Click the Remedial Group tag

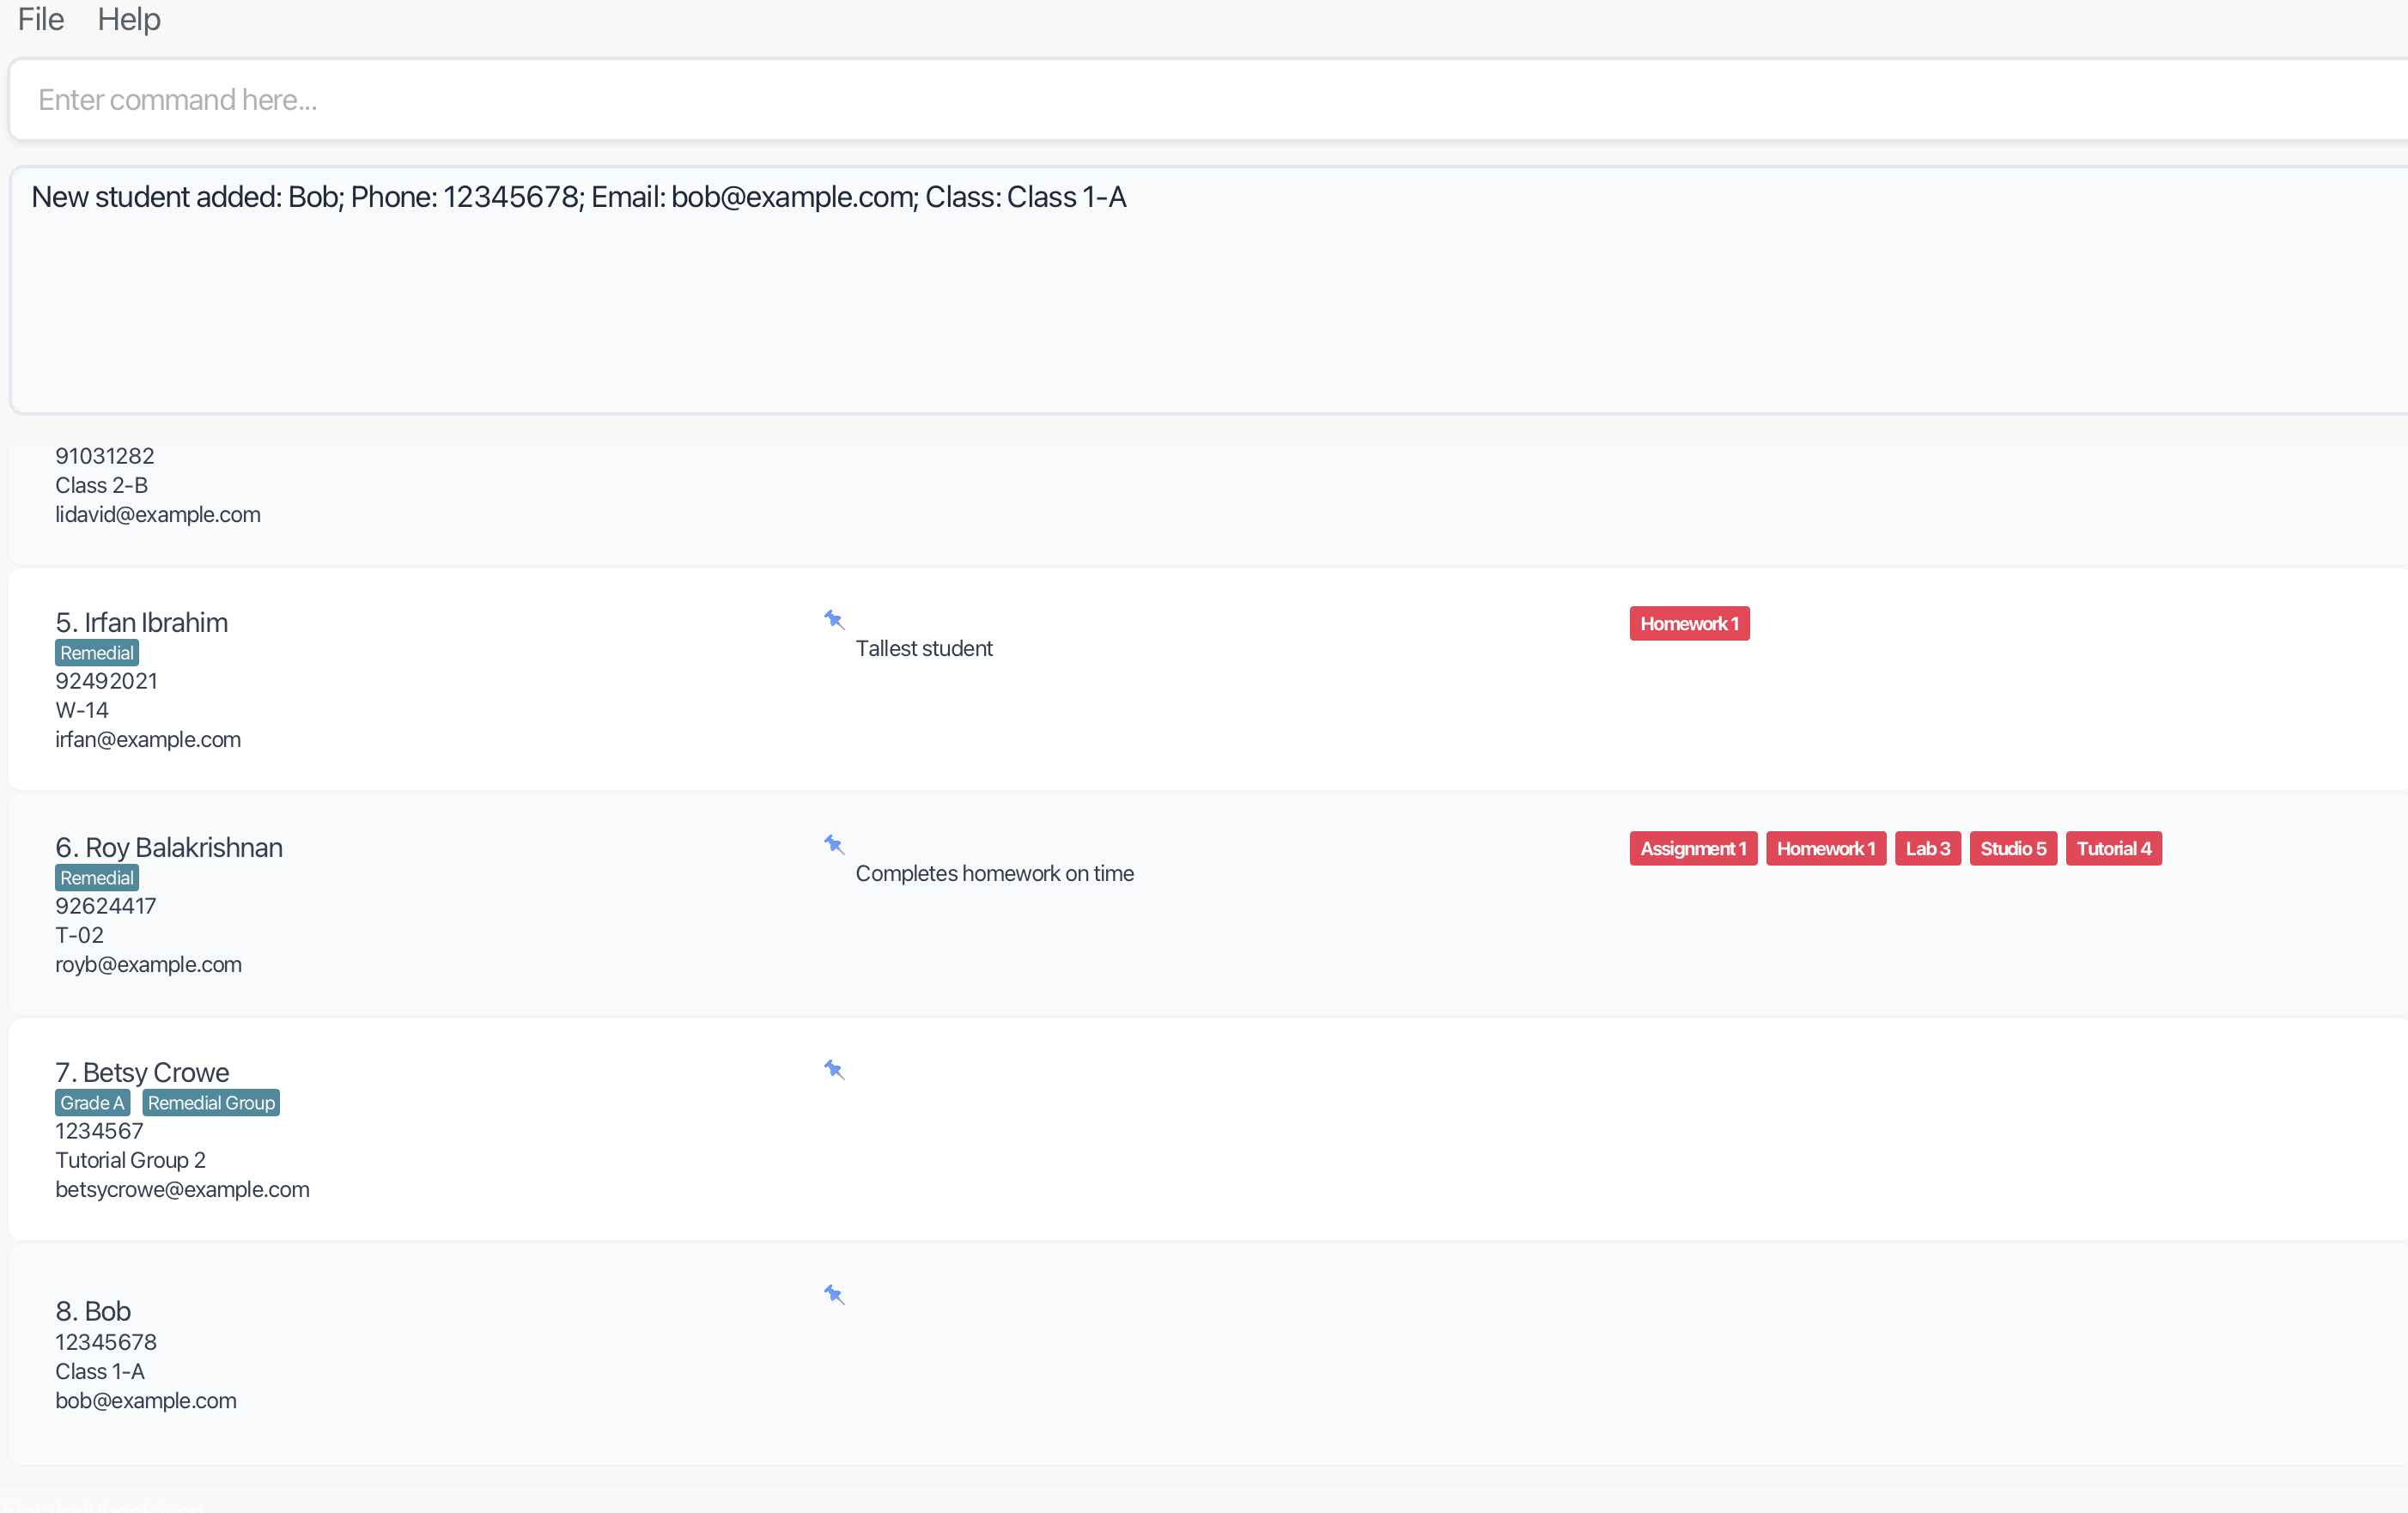click(211, 1103)
